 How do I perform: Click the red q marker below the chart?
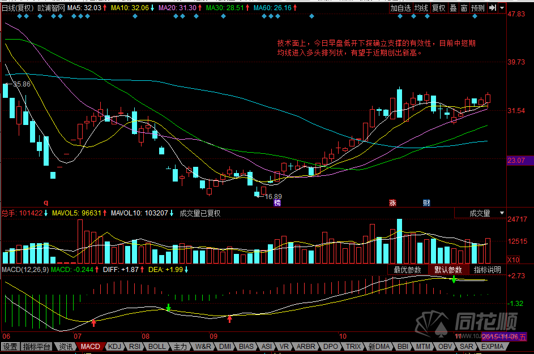46,202
